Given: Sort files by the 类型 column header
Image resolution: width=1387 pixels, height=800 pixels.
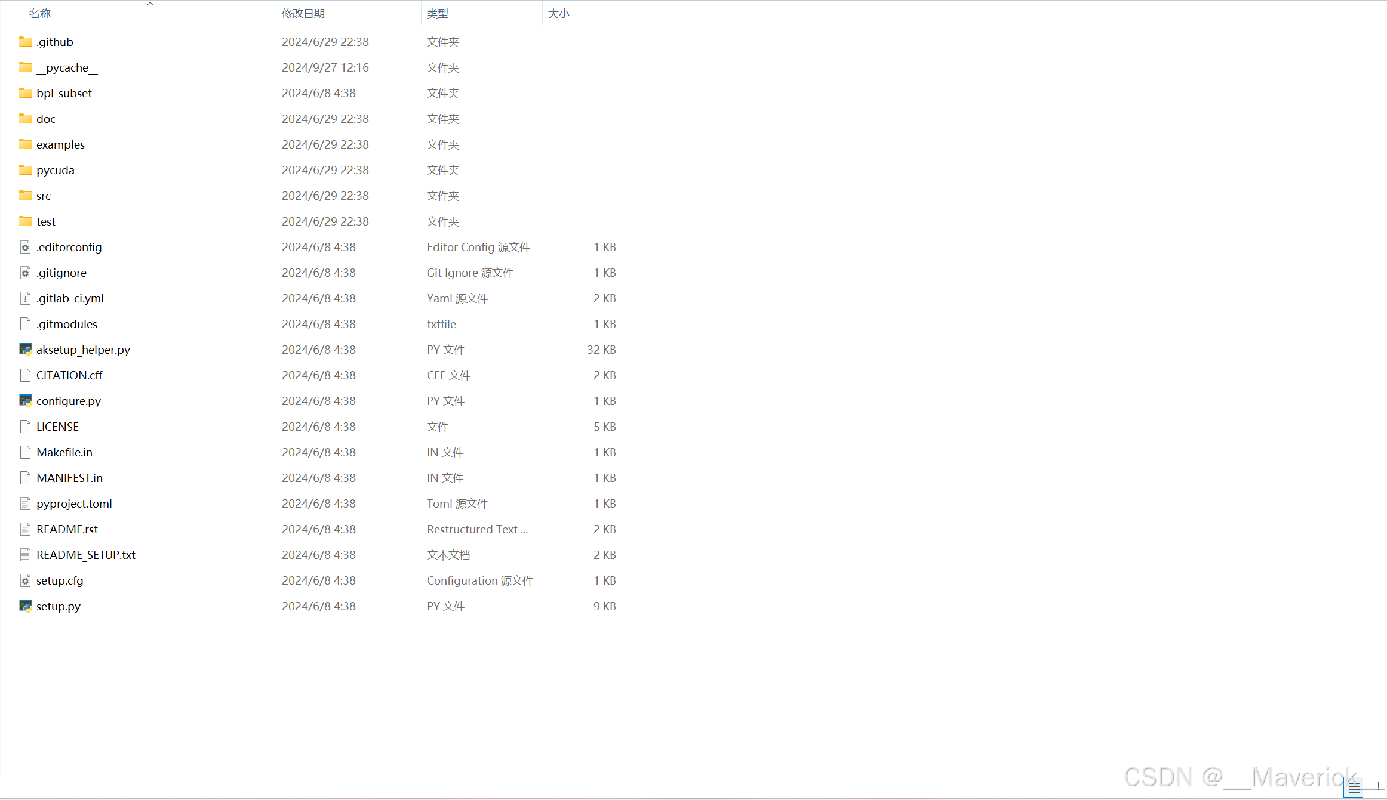Looking at the screenshot, I should click(x=438, y=13).
